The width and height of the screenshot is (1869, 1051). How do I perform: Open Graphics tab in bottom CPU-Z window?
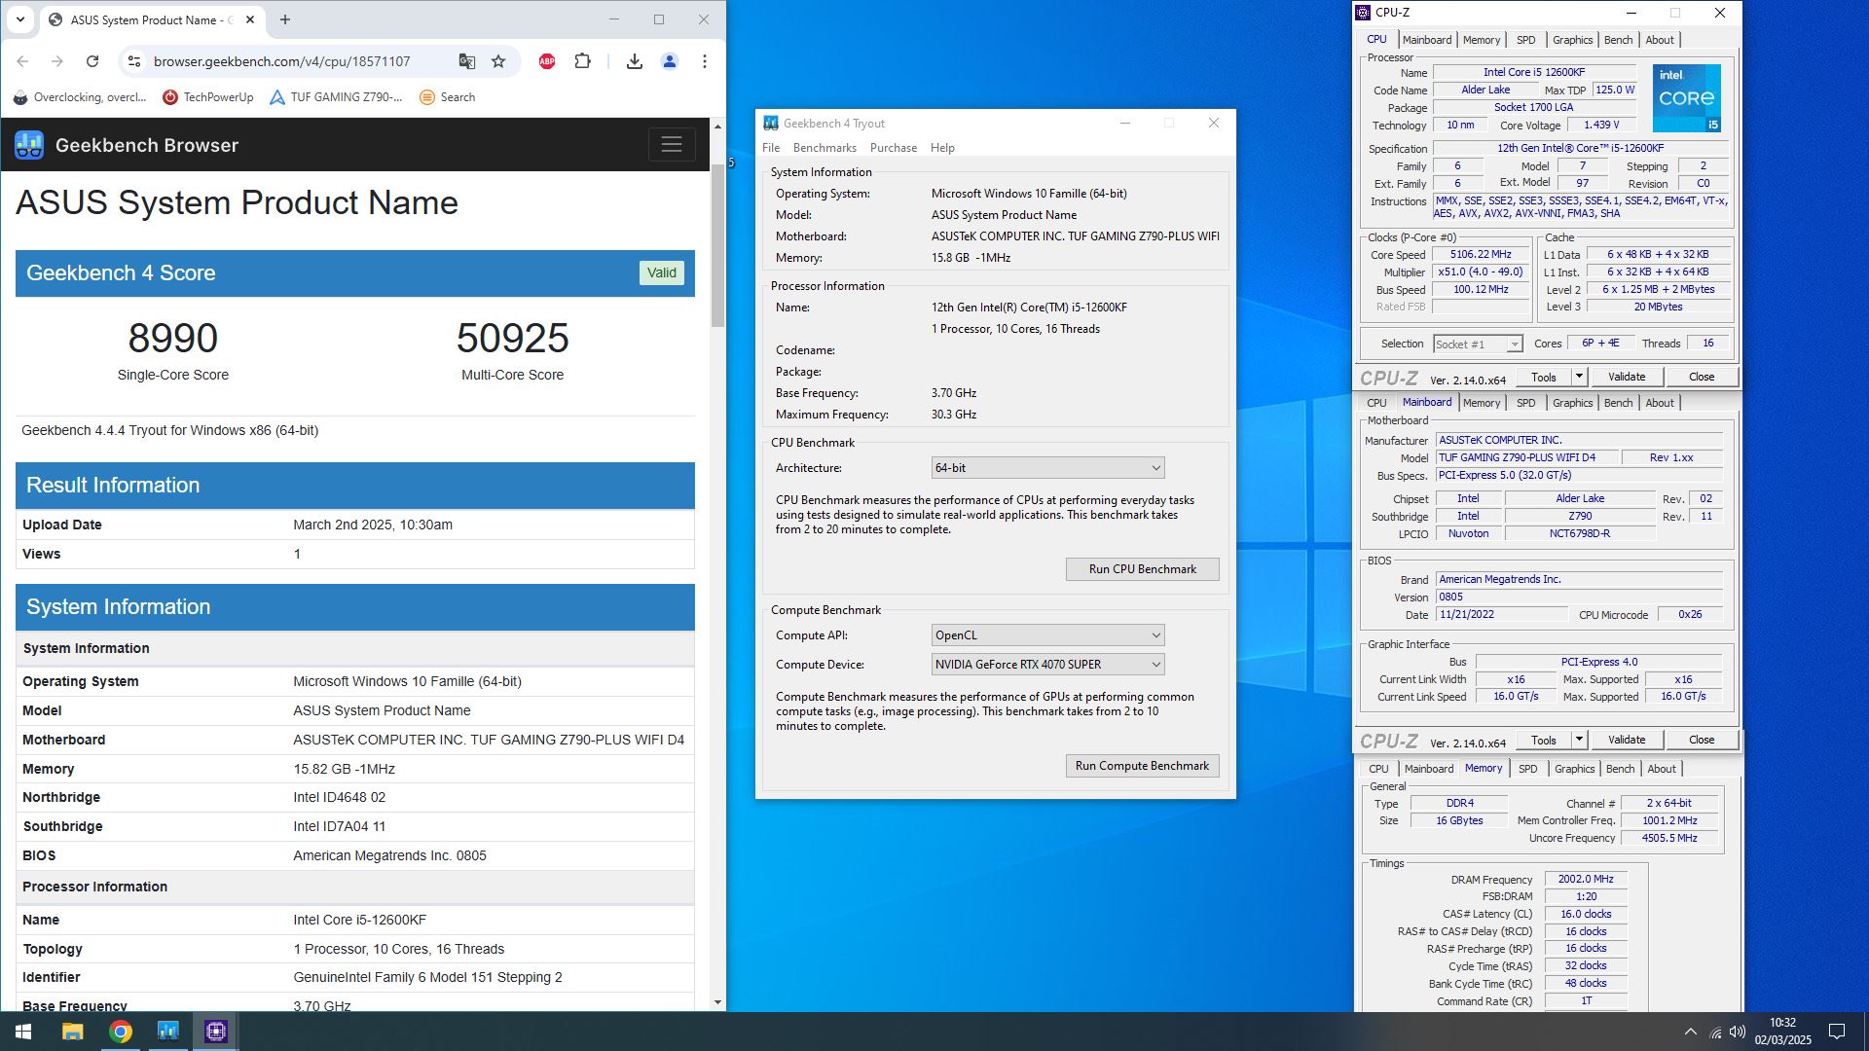1574,769
